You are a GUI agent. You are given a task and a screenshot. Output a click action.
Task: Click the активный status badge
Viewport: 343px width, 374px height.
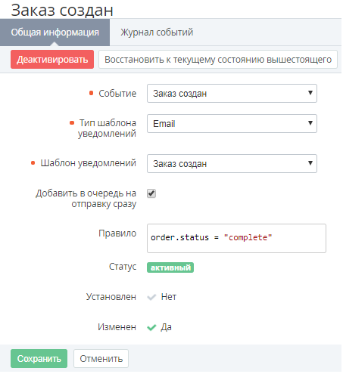170,267
